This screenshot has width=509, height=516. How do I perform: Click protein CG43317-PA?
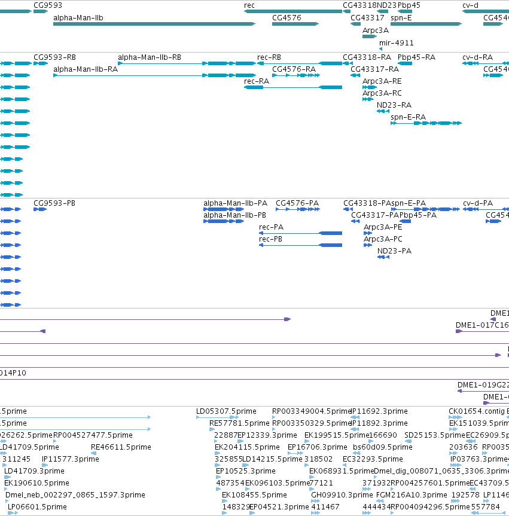(x=355, y=221)
